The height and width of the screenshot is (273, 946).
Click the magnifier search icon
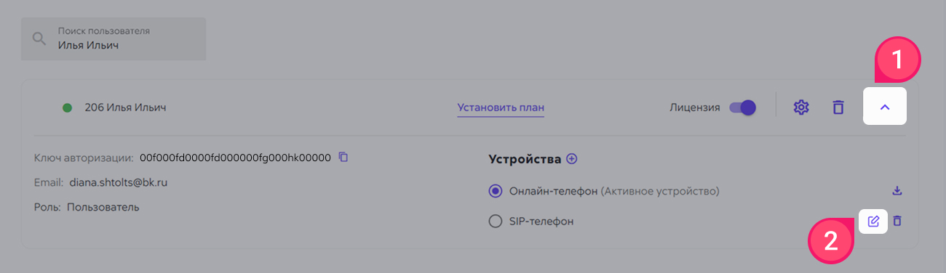click(x=39, y=39)
